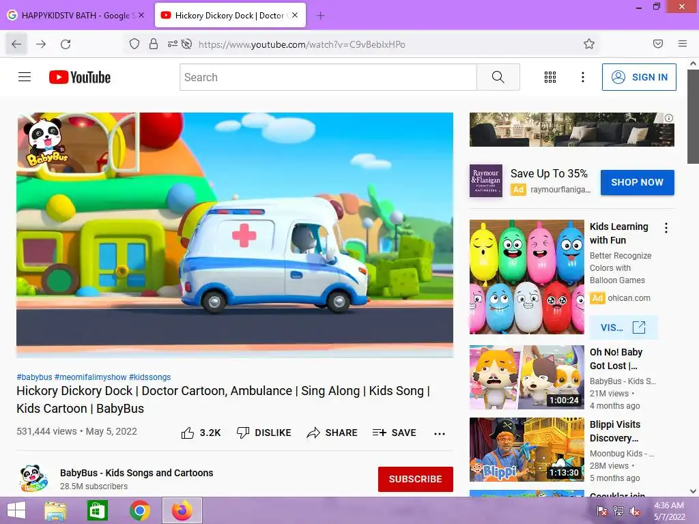This screenshot has width=699, height=524.
Task: Click the Oh No! Baby Got Lost title
Action: coord(616,359)
